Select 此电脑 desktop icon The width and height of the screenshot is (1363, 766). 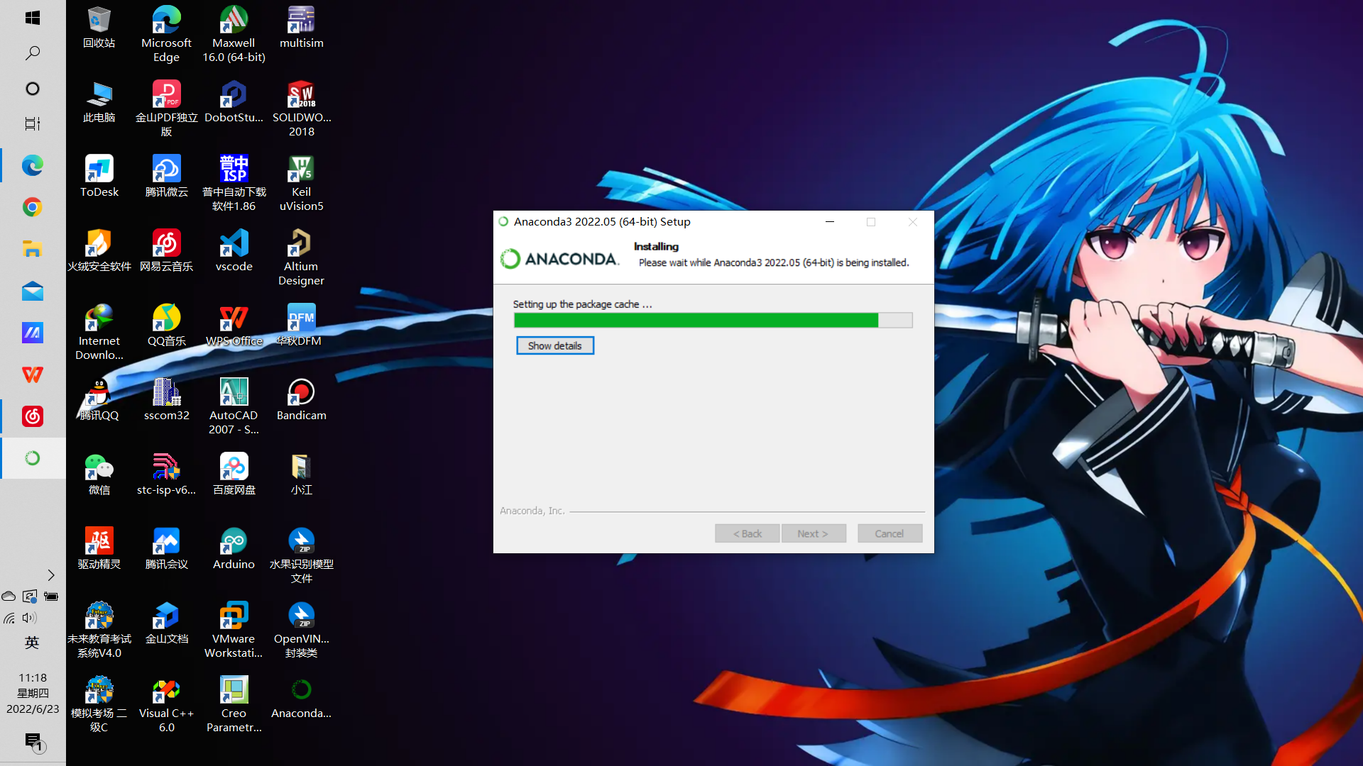[99, 103]
